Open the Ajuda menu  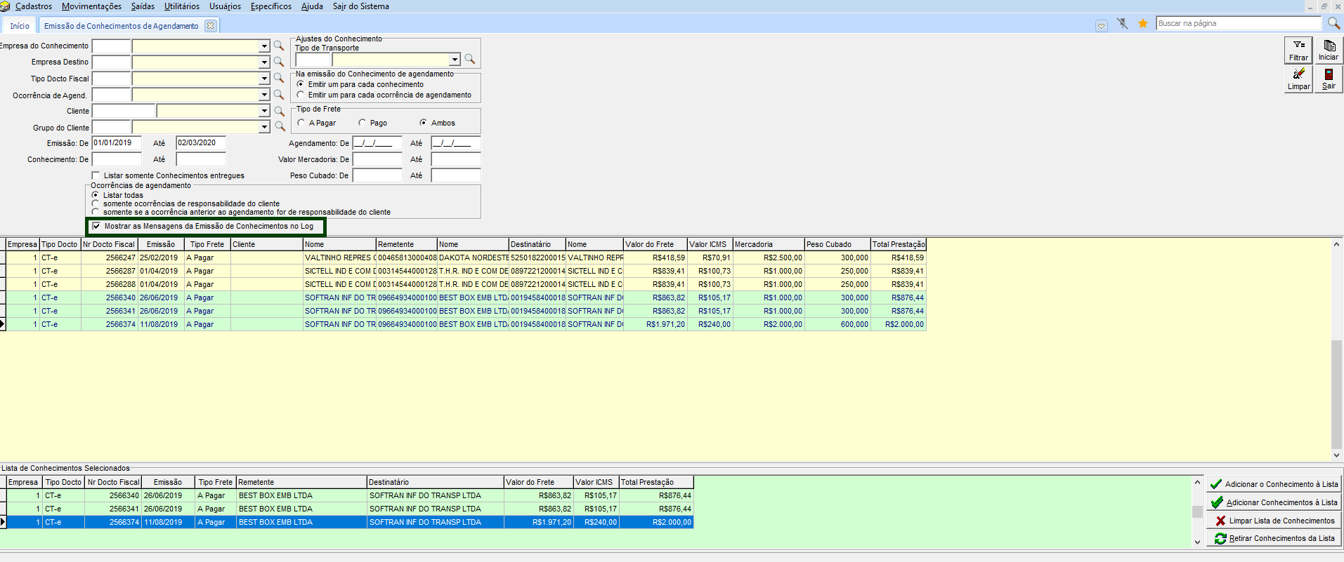(312, 6)
